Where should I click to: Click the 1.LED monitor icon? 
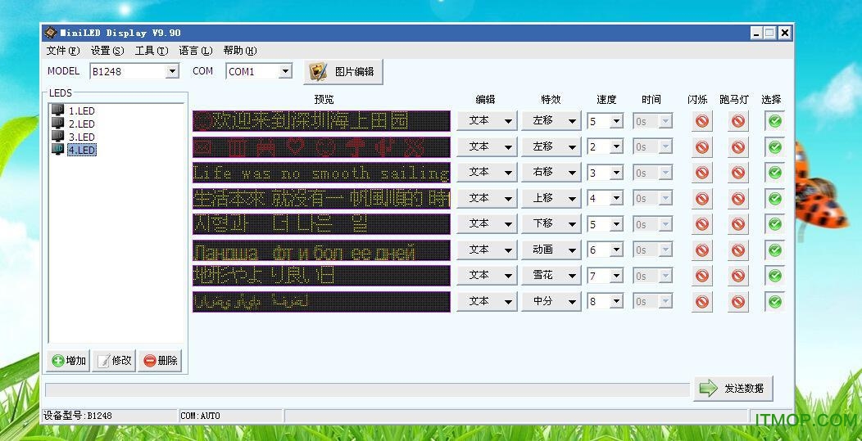click(57, 110)
